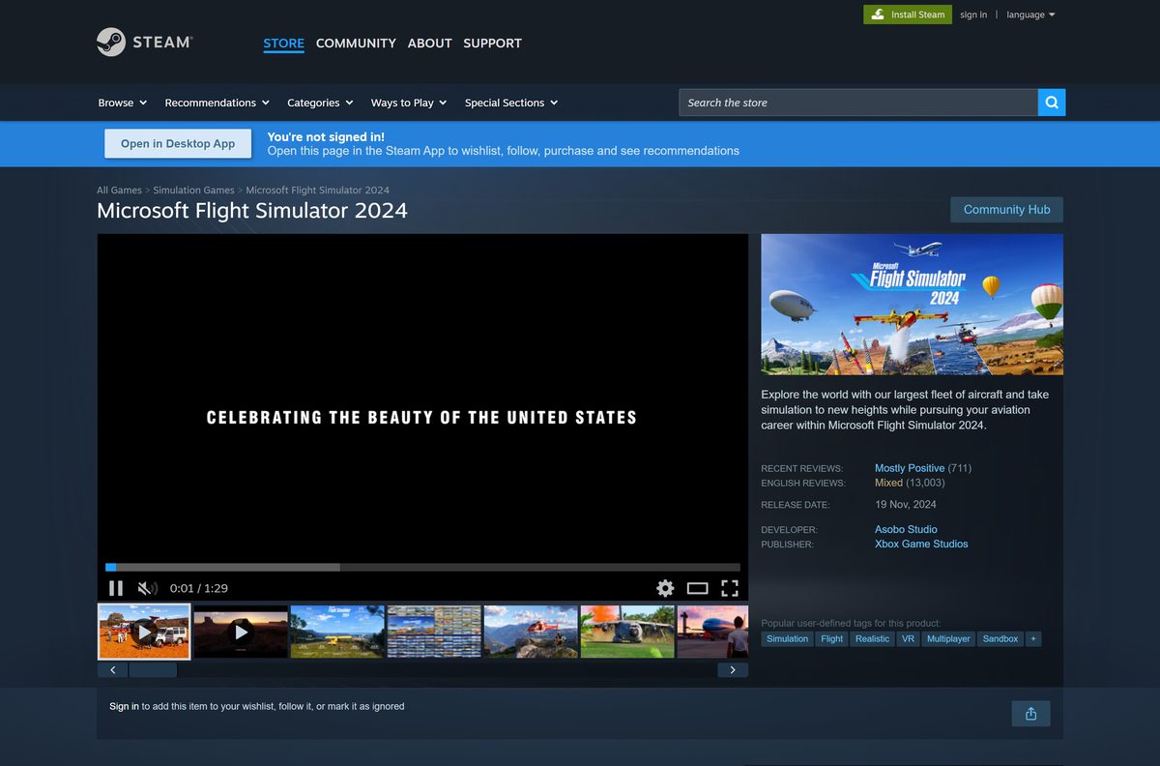The width and height of the screenshot is (1160, 766).
Task: Click the All Games breadcrumb
Action: [x=119, y=191]
